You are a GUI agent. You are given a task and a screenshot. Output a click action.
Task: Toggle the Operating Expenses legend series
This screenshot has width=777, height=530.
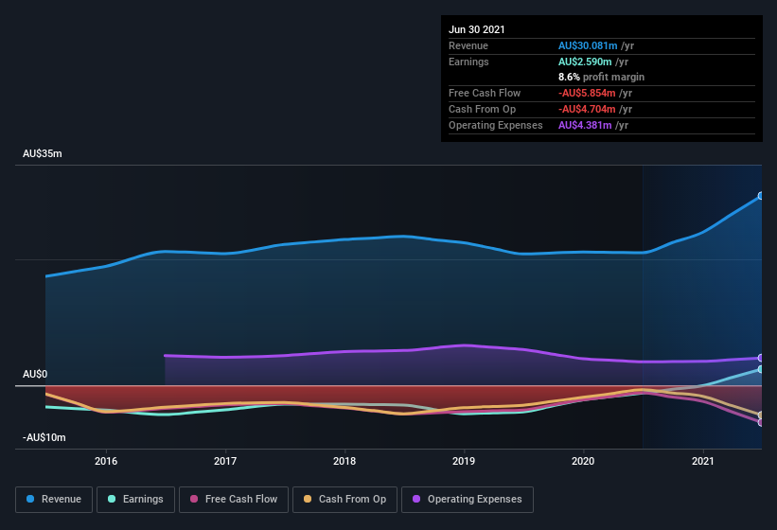468,500
